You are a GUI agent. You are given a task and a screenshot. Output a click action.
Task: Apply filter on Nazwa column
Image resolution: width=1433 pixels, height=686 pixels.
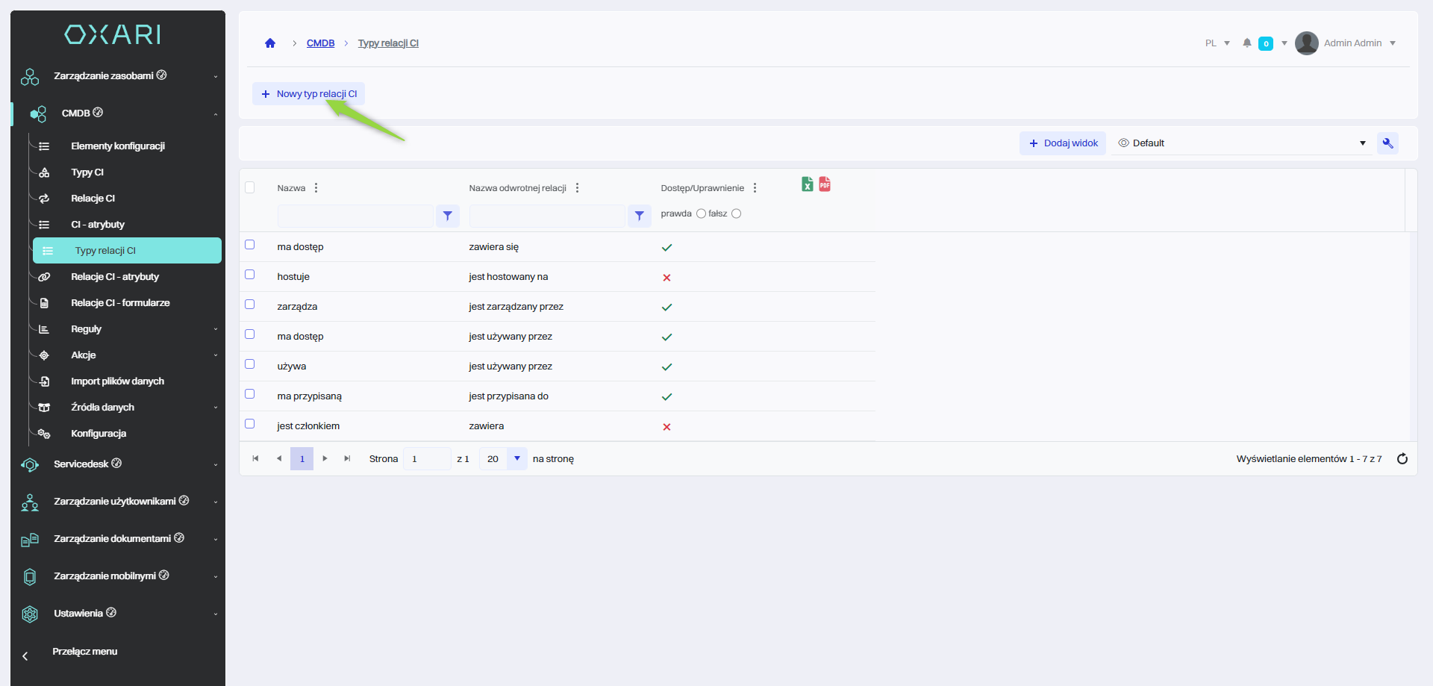click(x=447, y=216)
